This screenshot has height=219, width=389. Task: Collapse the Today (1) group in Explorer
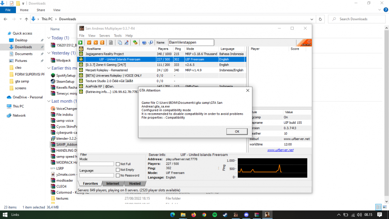(x=49, y=38)
